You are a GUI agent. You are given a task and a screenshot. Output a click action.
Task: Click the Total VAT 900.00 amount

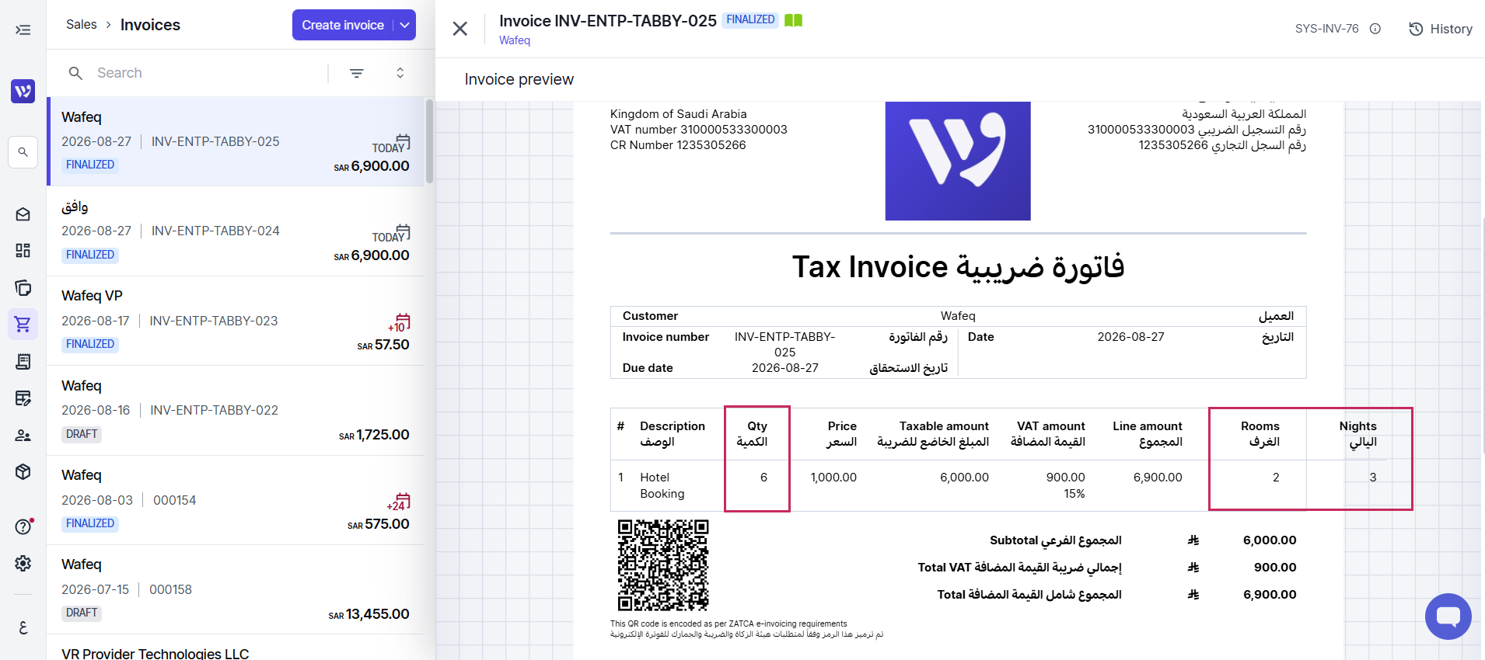1275,568
